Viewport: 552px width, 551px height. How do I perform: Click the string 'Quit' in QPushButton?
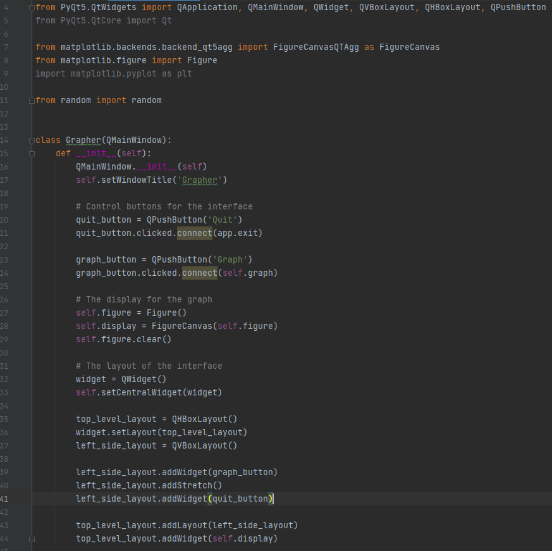pos(223,220)
